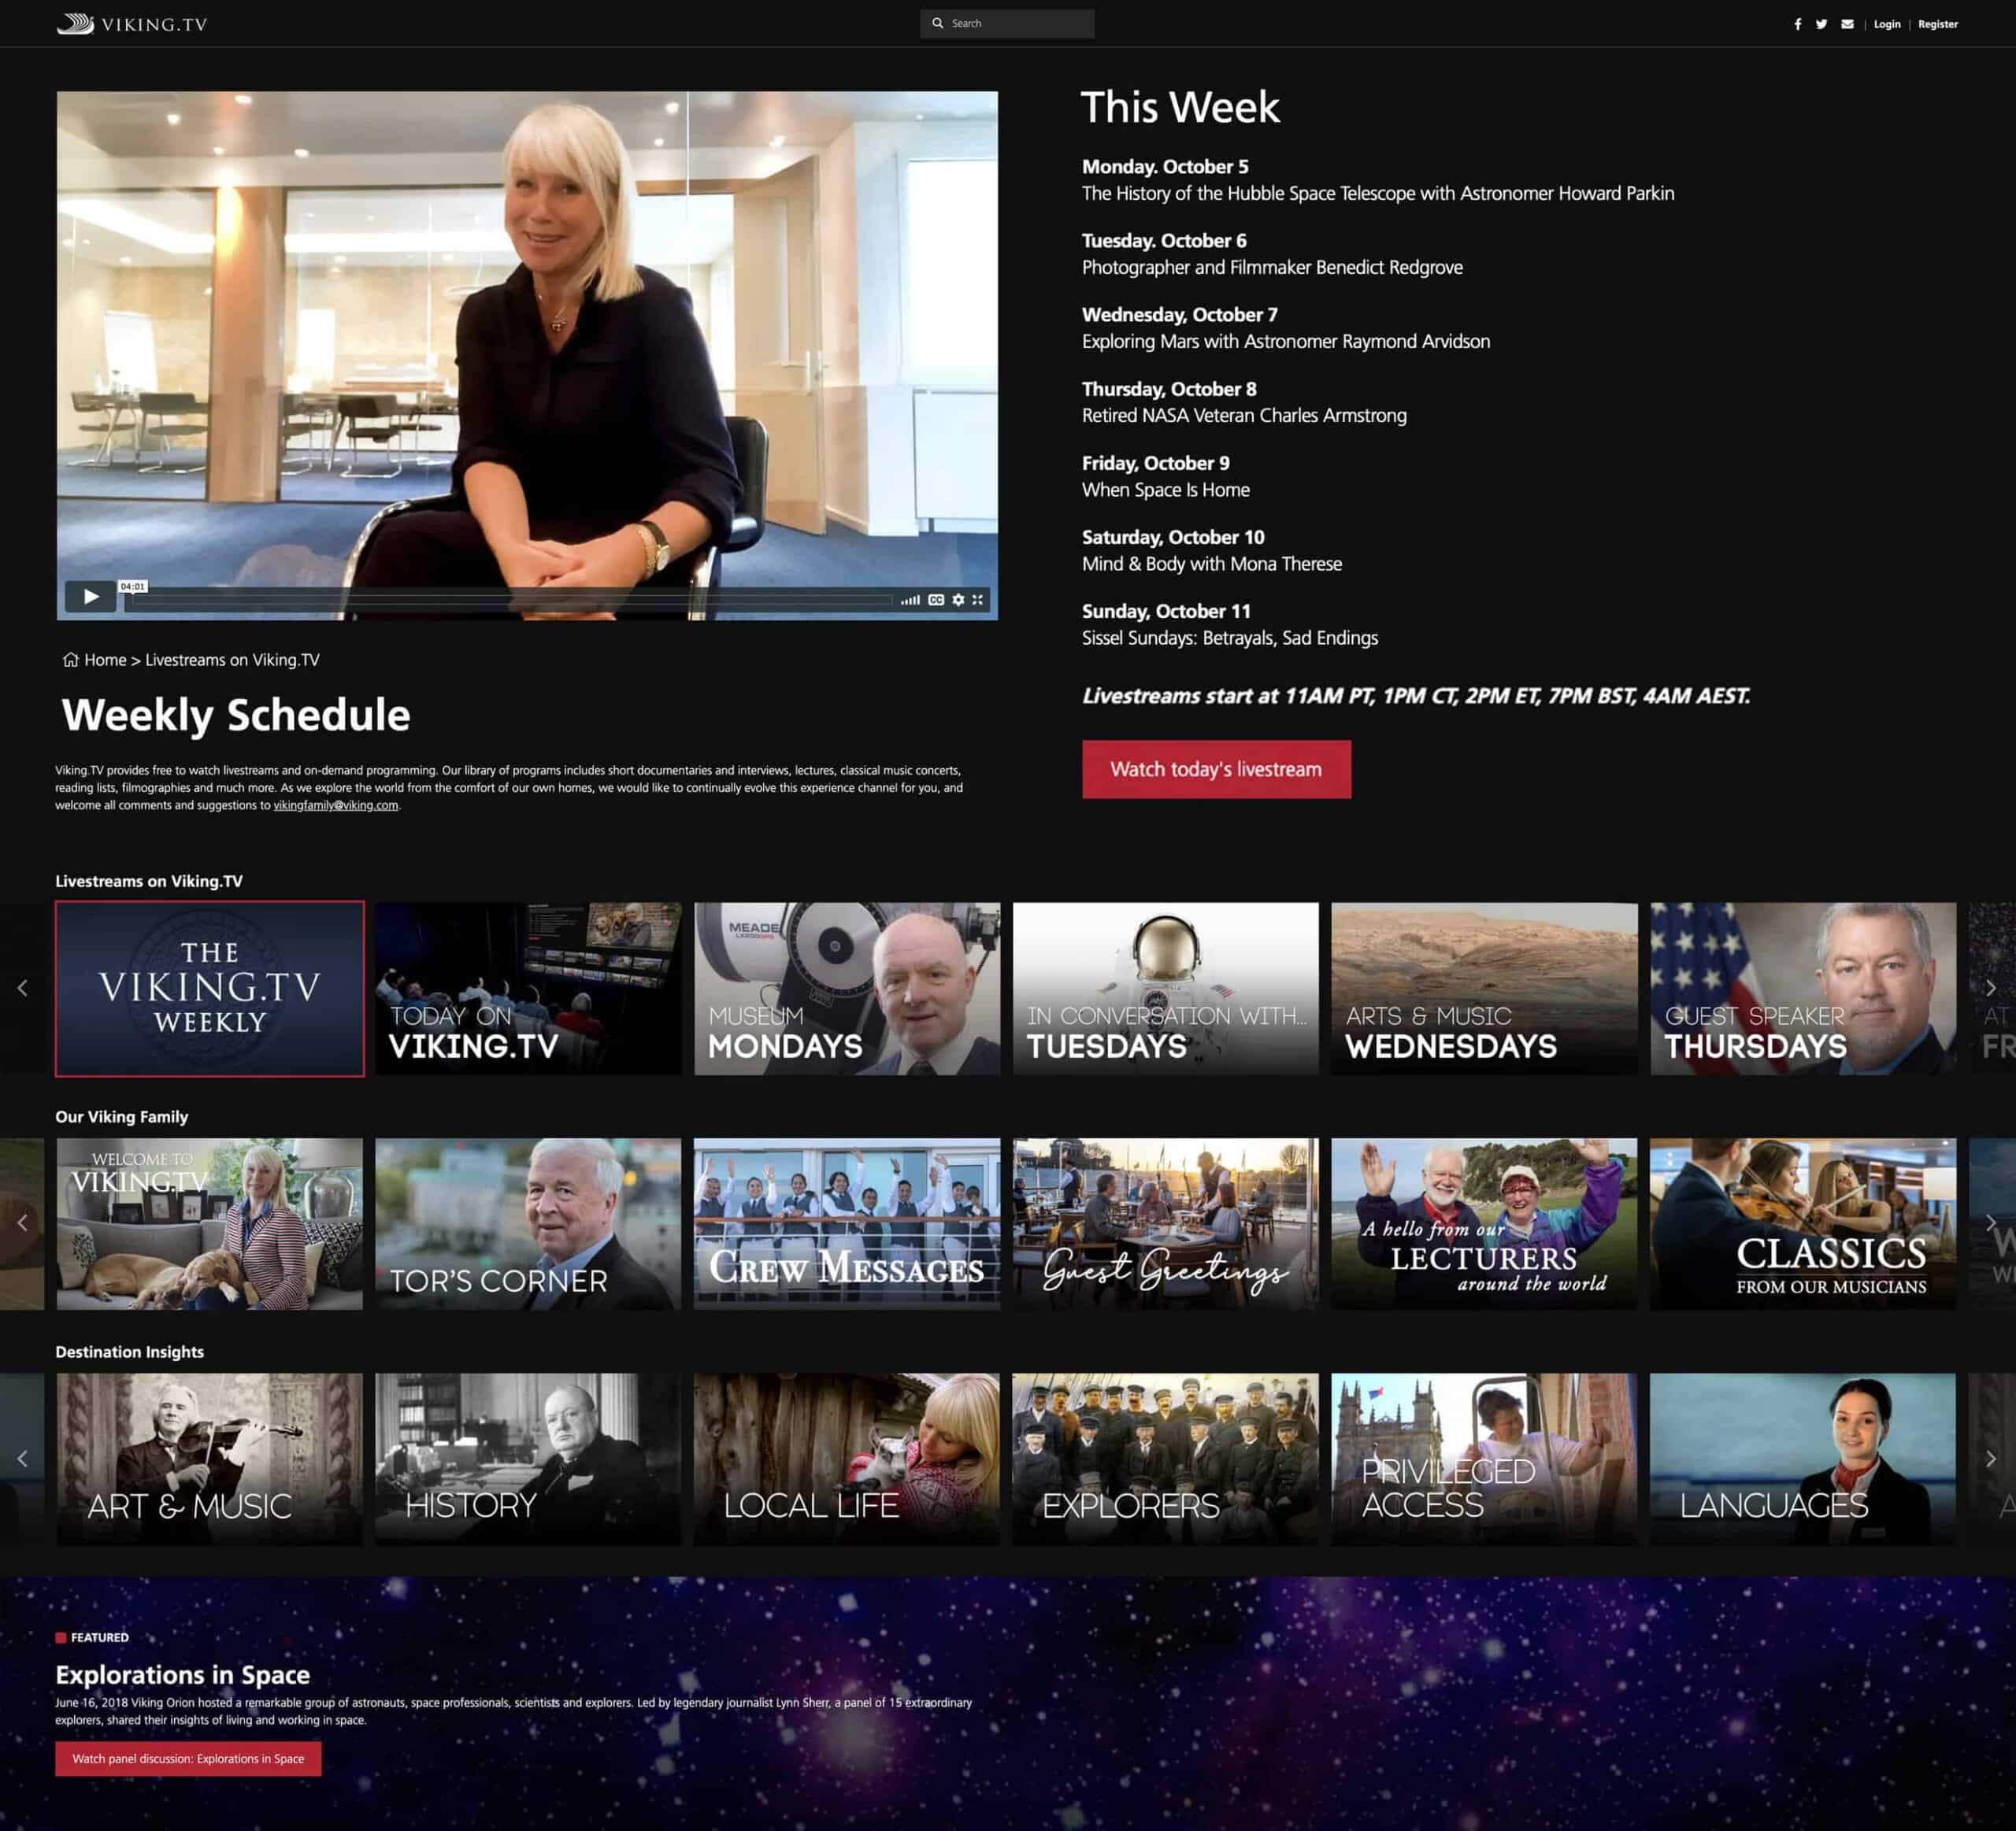Toggle closed captions on the video
The height and width of the screenshot is (1831, 2016).
[936, 600]
